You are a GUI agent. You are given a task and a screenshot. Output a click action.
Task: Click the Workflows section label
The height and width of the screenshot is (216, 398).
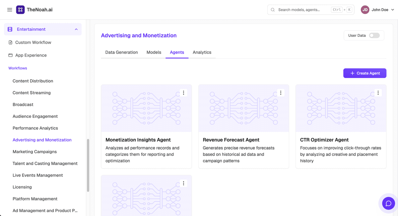[x=18, y=68]
